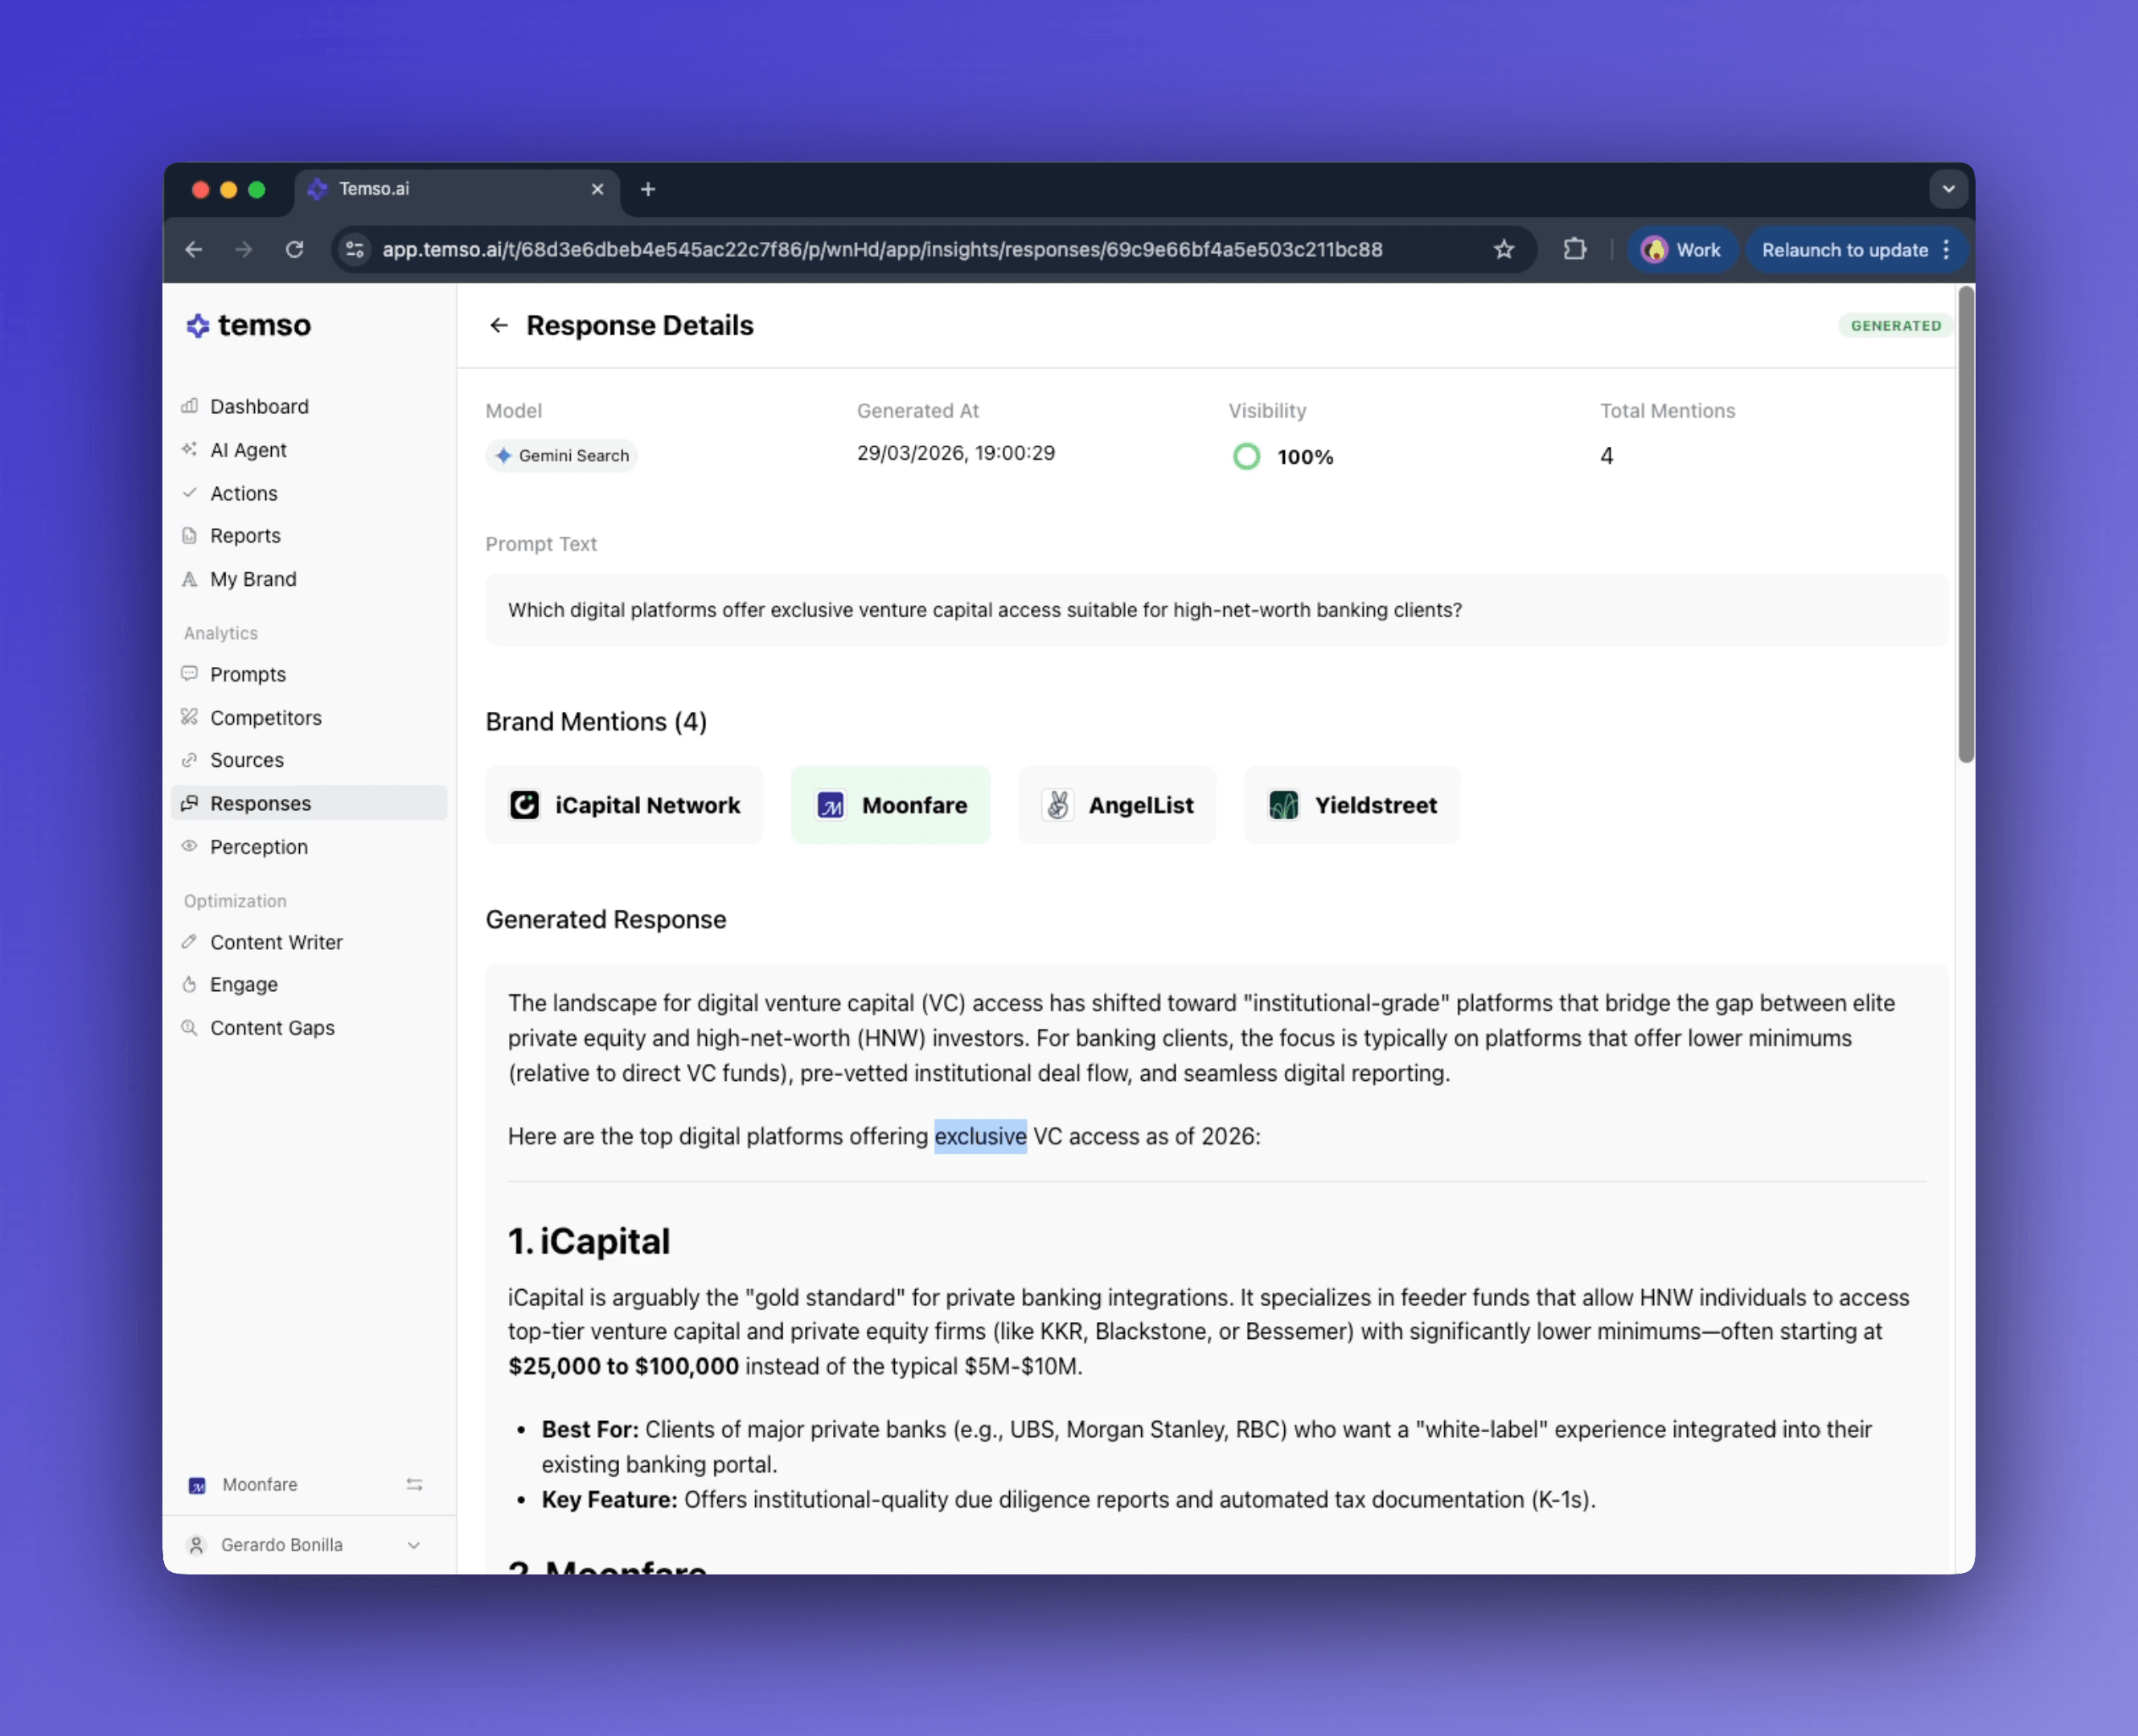This screenshot has width=2138, height=1736.
Task: Click the page vertical scrollbar
Action: 1965,525
